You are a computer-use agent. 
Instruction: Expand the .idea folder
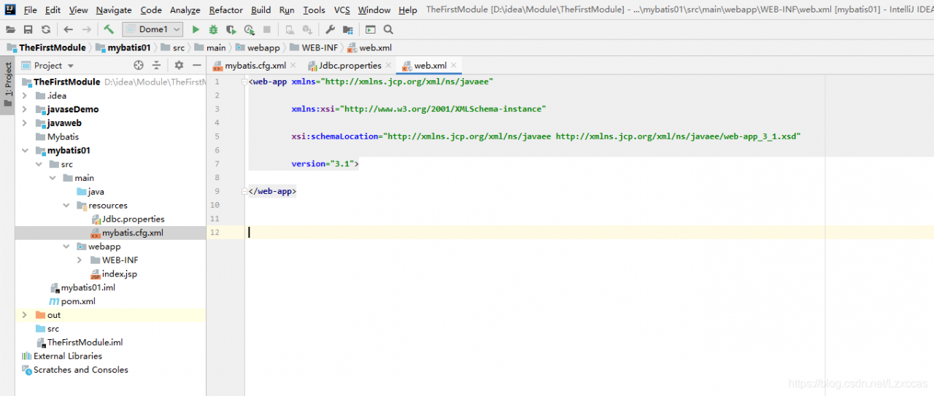pyautogui.click(x=25, y=96)
